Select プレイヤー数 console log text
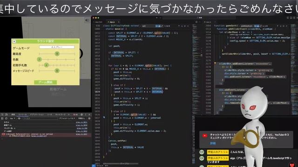This screenshot has height=167, width=298. point(9,128)
